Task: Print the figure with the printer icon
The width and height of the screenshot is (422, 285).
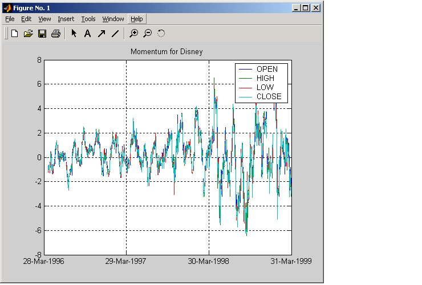Action: tap(56, 34)
